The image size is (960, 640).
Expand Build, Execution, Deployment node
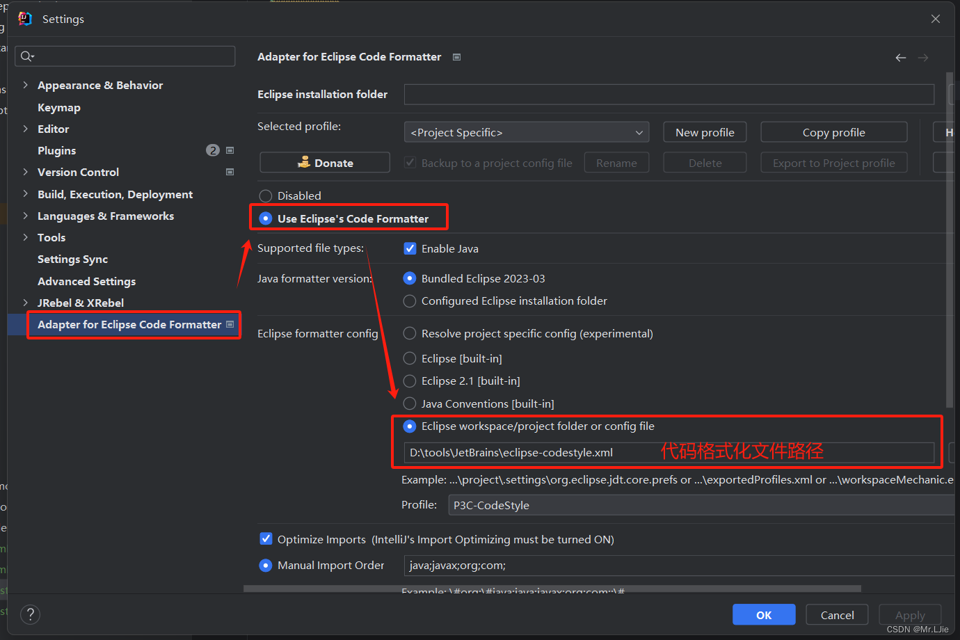pyautogui.click(x=25, y=194)
